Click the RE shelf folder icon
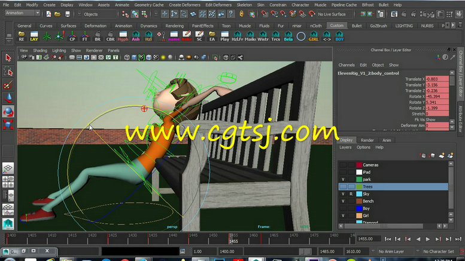 pyautogui.click(x=22, y=36)
